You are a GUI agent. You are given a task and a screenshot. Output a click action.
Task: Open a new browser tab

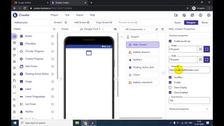[91, 3]
